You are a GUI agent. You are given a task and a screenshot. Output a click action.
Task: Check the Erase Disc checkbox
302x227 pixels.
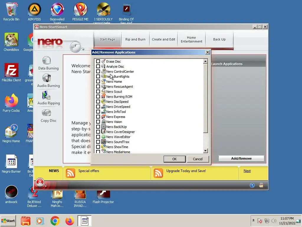[98, 61]
